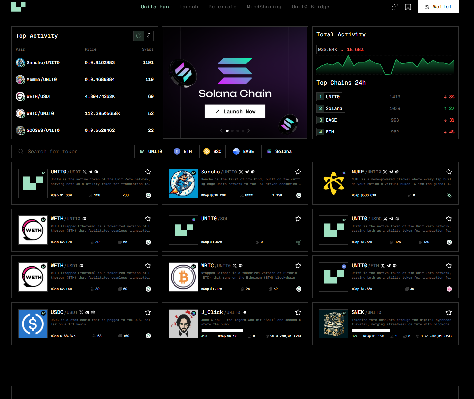Open Telegram link on NUKE/UNIT0 card

coord(391,172)
